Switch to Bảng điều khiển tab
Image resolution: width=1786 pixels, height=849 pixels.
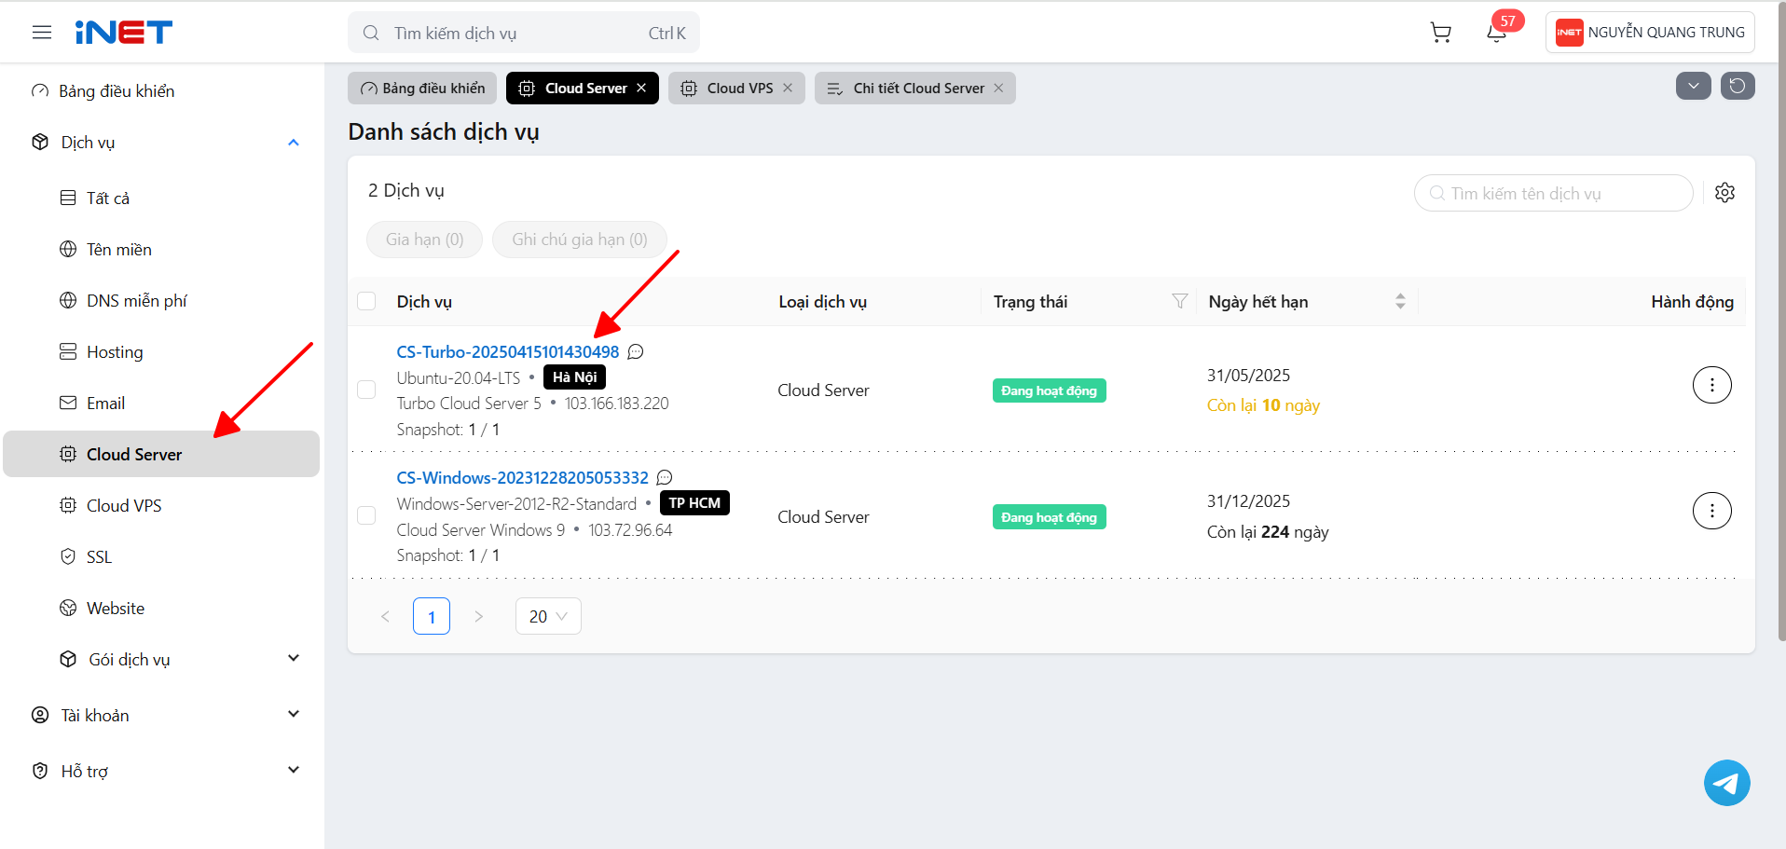coord(422,88)
